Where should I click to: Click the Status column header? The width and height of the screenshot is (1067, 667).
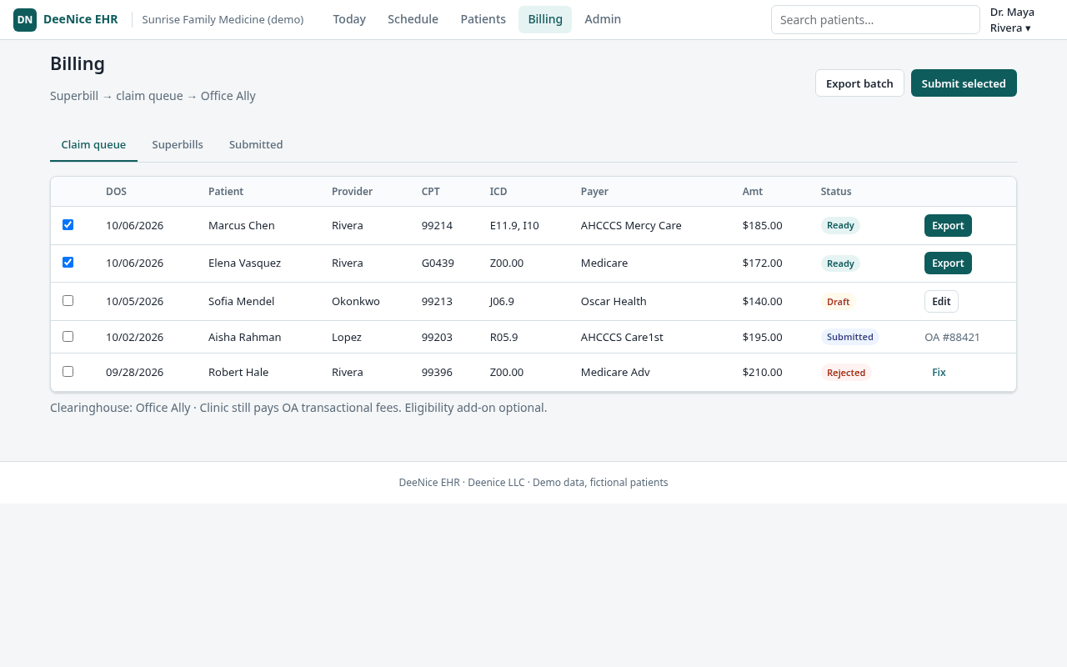click(x=836, y=192)
